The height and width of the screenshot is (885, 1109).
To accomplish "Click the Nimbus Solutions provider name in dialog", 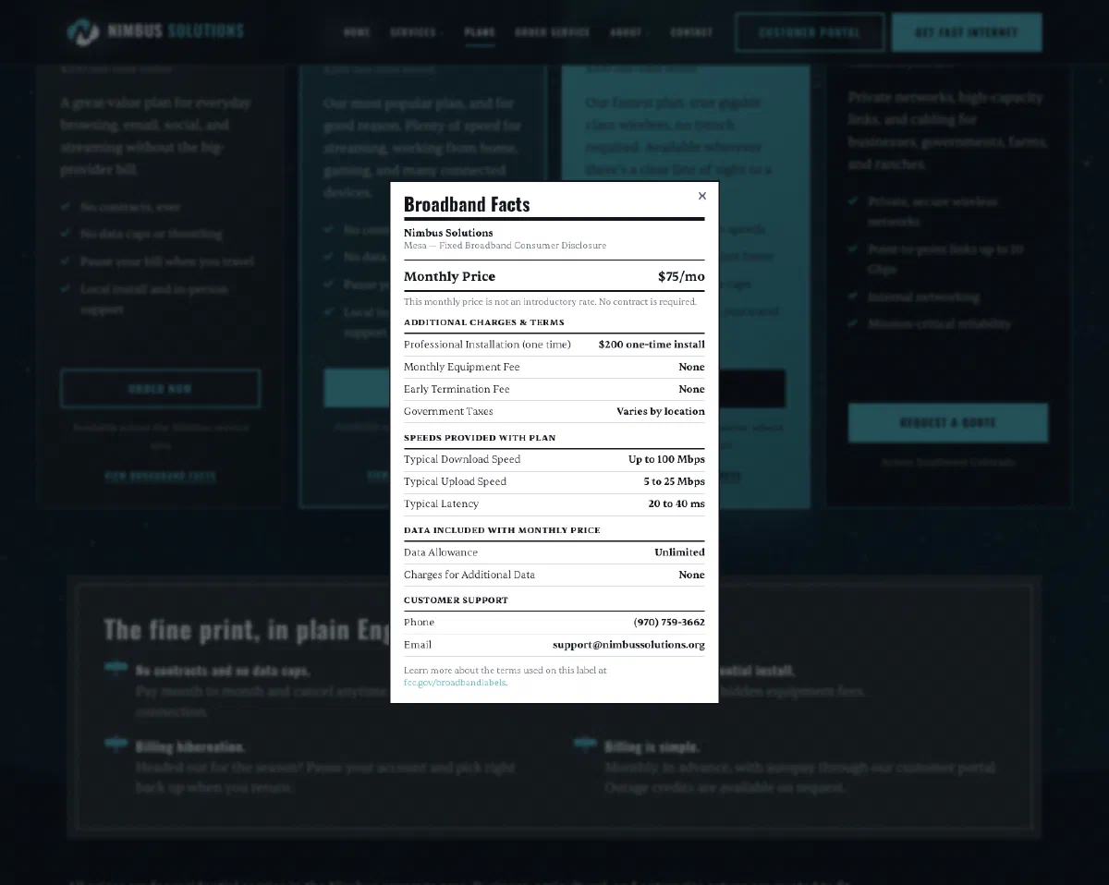I will coord(448,233).
